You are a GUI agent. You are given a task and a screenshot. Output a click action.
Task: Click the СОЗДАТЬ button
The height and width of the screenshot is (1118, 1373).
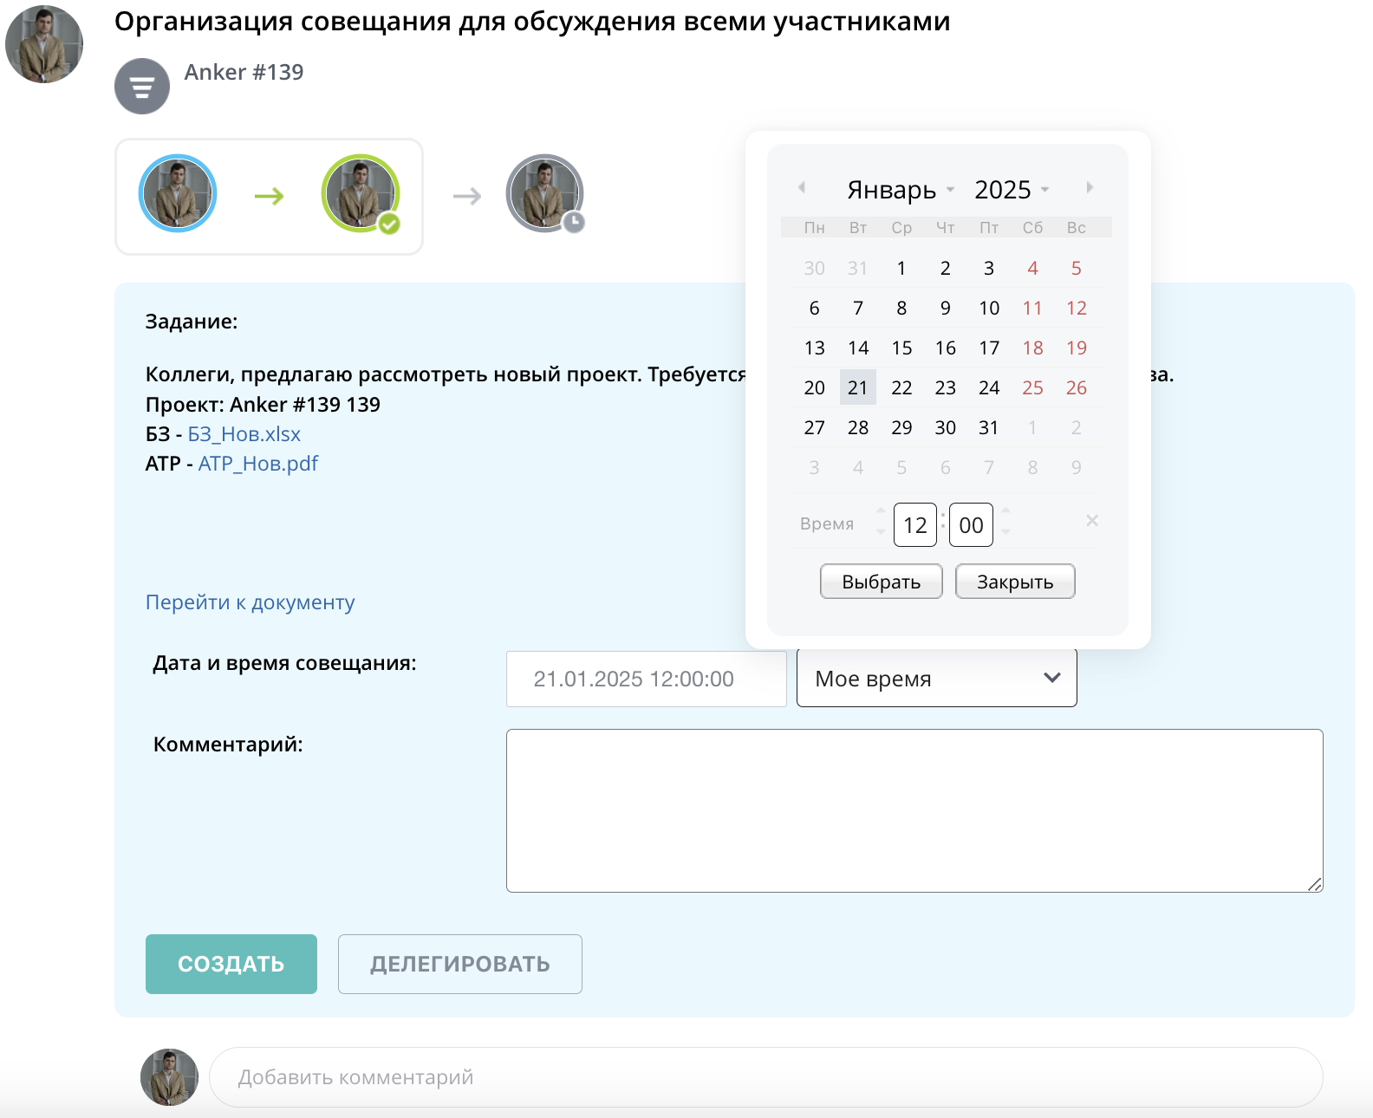point(231,964)
